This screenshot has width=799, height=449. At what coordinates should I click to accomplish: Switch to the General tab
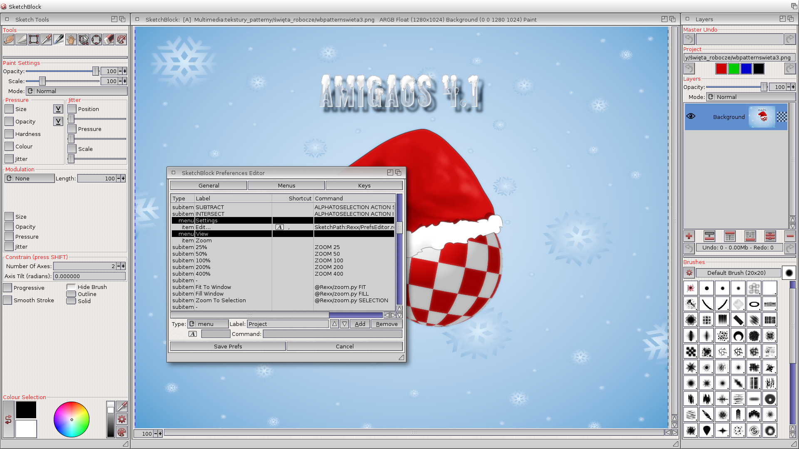[208, 185]
